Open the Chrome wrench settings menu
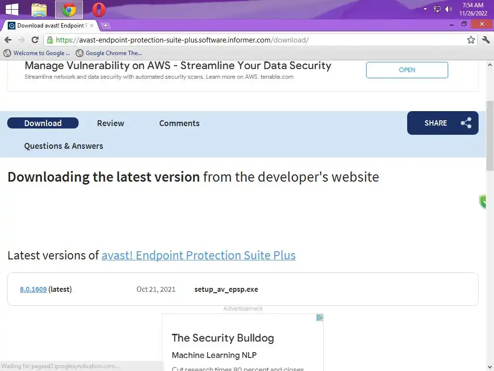 click(x=485, y=40)
